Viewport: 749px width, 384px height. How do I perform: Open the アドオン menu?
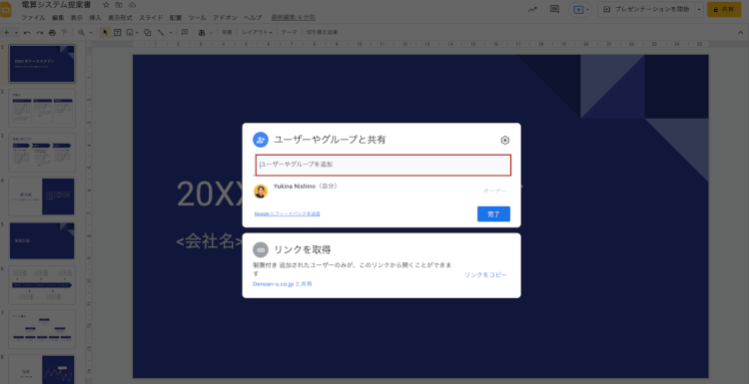click(x=225, y=18)
